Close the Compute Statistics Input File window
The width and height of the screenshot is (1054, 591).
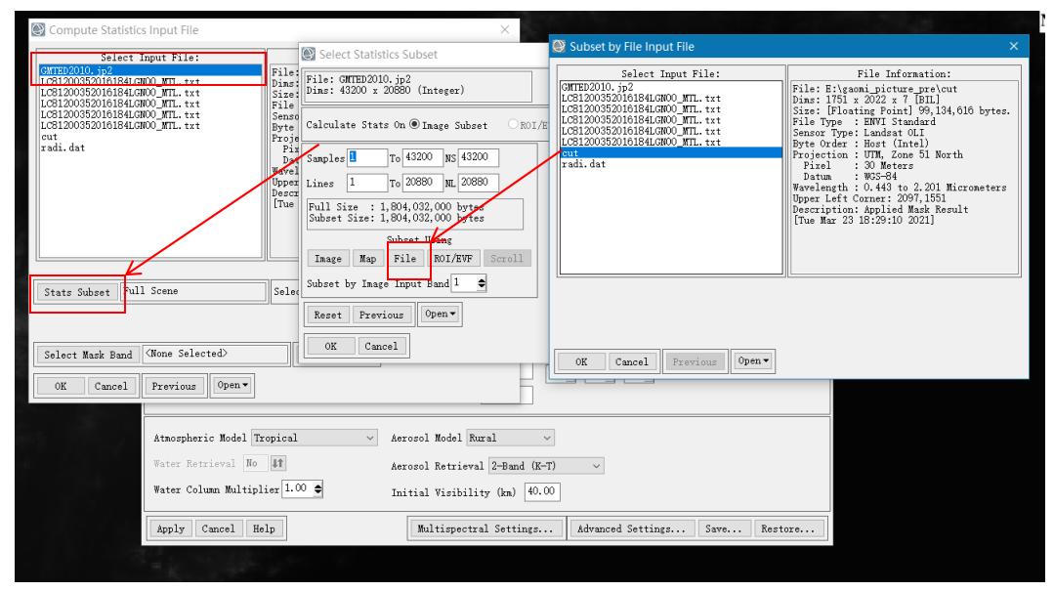(x=505, y=29)
